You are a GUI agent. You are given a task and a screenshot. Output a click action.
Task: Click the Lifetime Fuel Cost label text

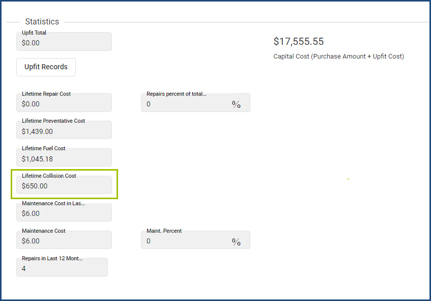pyautogui.click(x=44, y=149)
